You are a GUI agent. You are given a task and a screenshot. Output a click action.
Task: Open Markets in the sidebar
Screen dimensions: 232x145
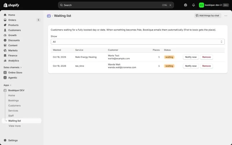pos(21,50)
